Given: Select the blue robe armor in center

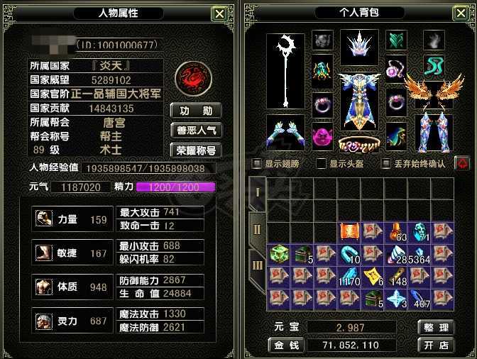Looking at the screenshot, I should (x=359, y=101).
